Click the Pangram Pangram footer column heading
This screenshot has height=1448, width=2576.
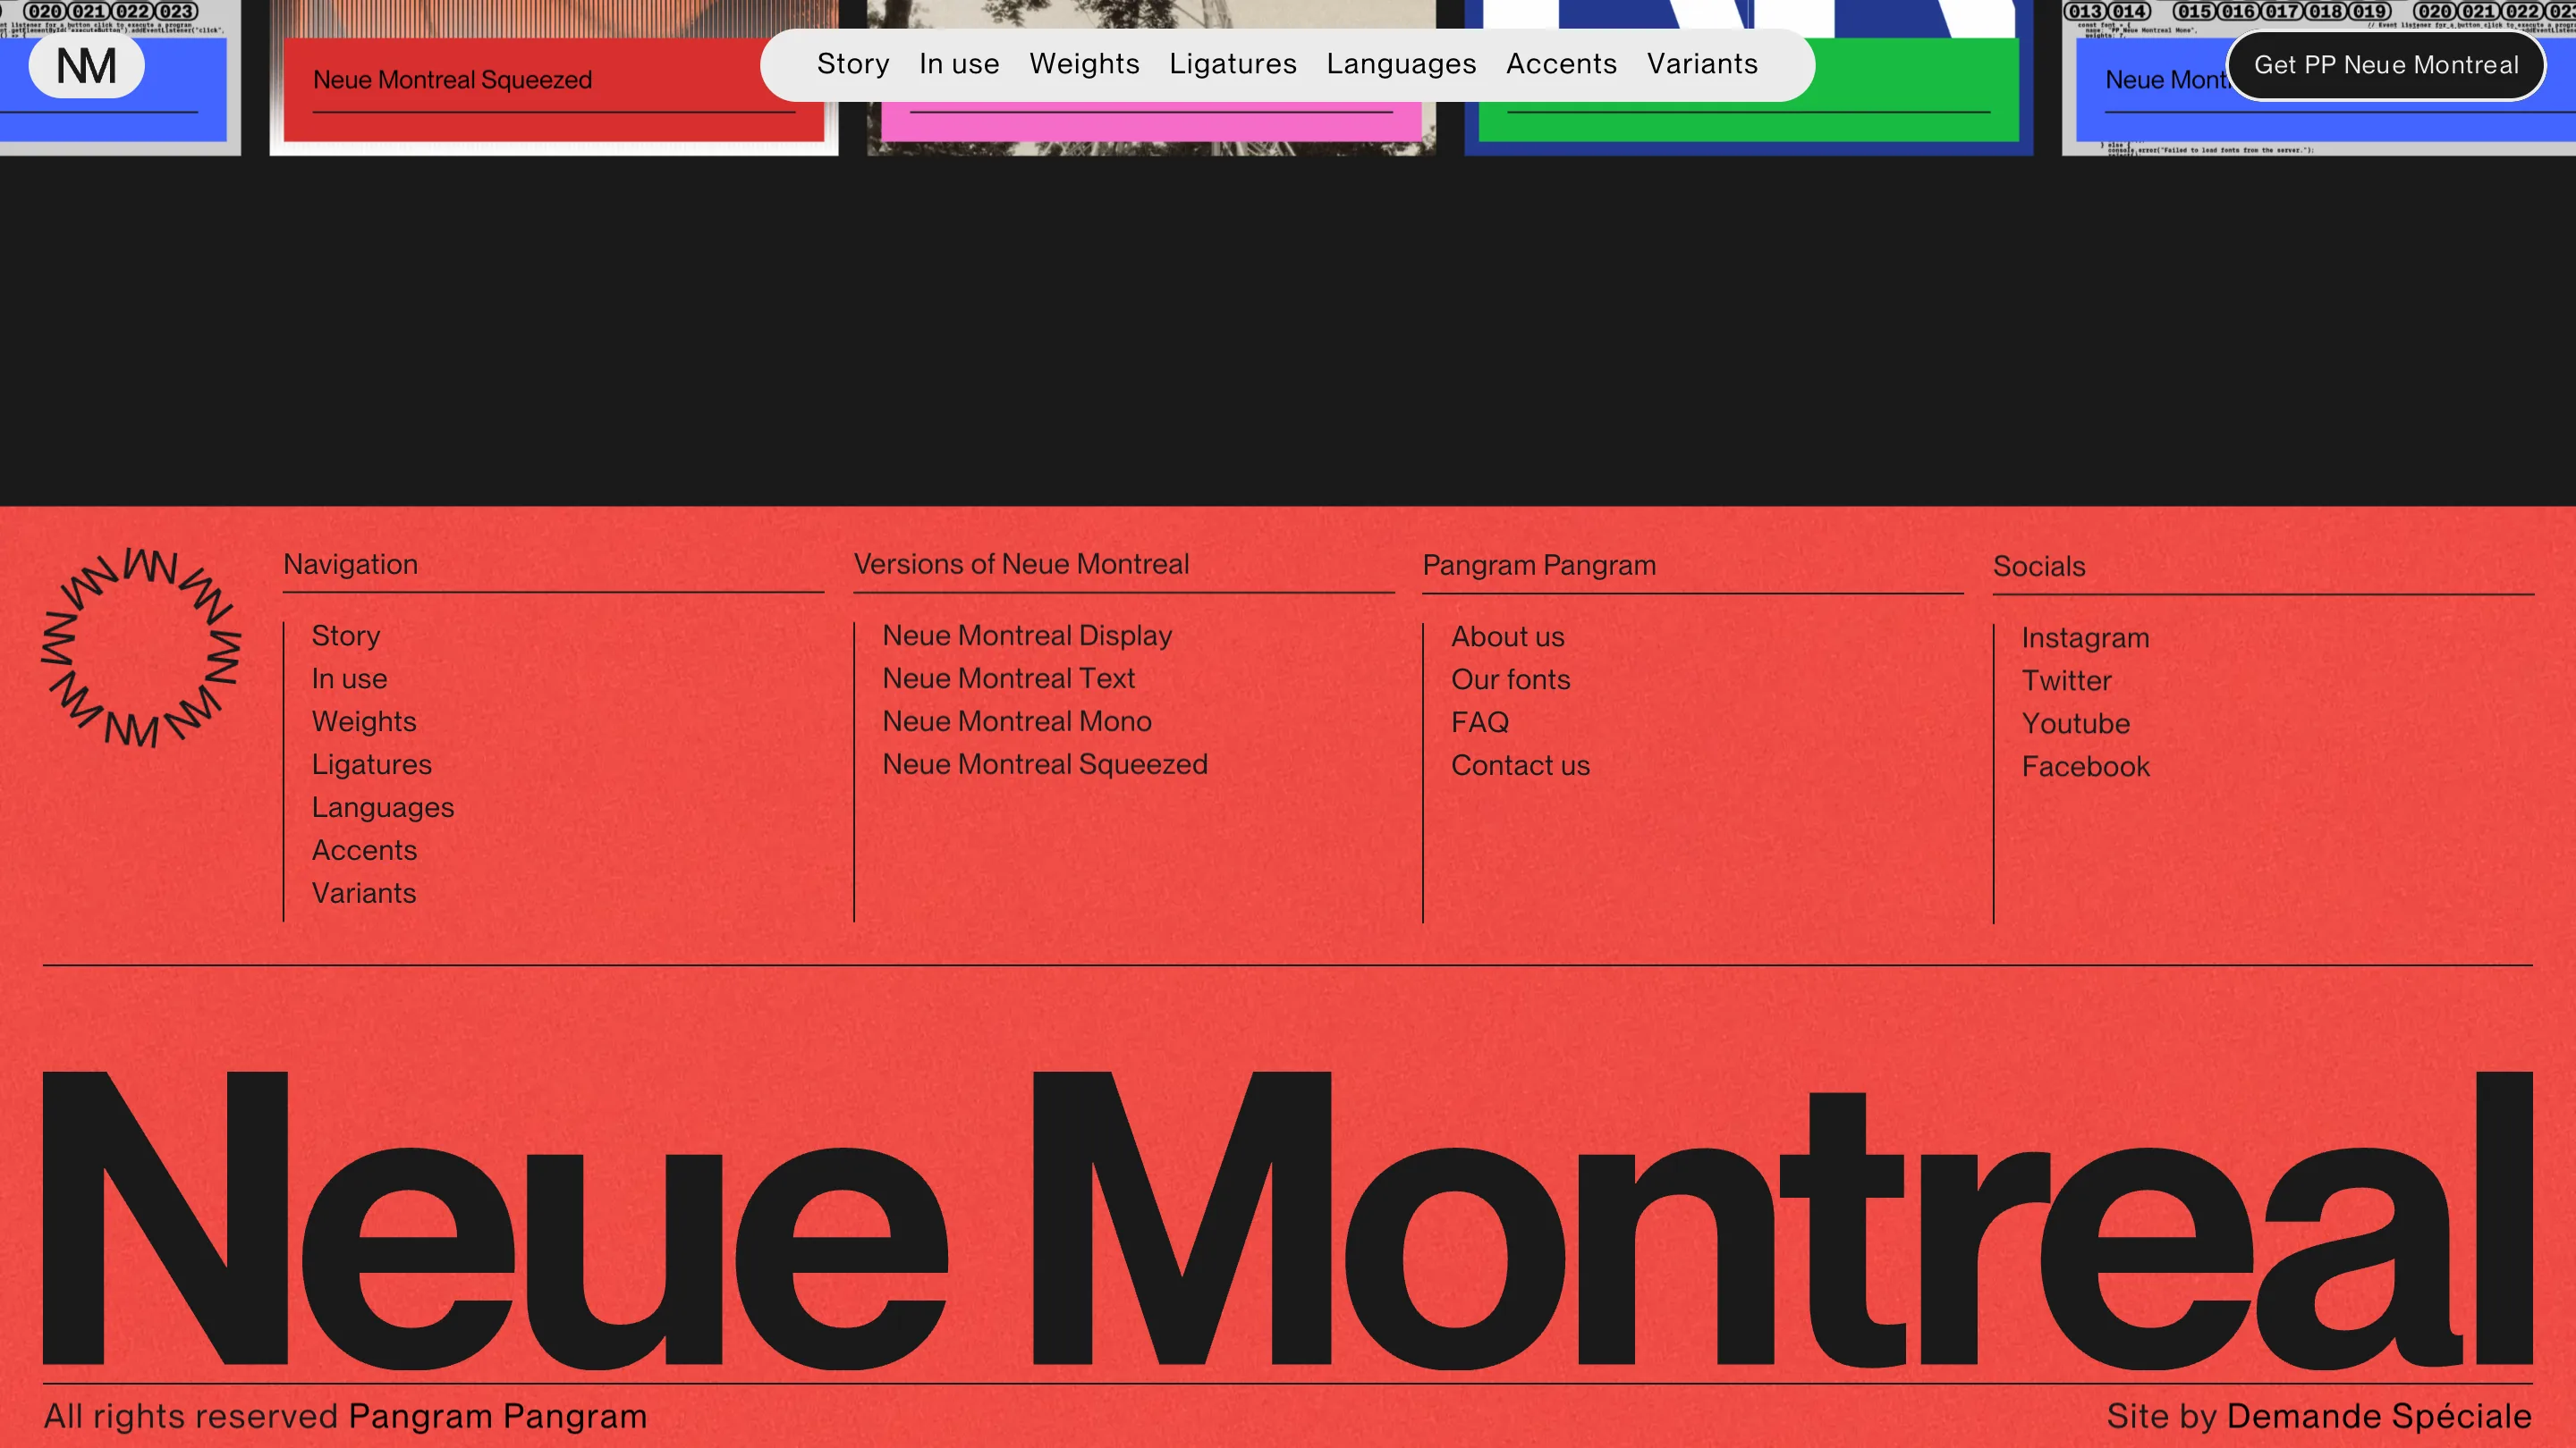coord(1540,566)
